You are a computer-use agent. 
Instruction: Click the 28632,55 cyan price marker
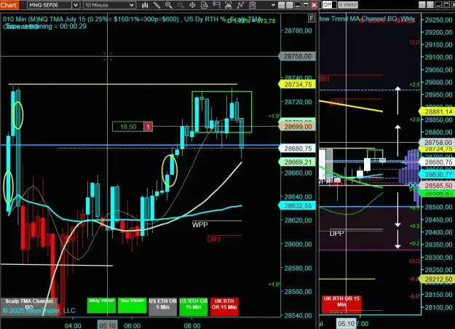pos(297,206)
